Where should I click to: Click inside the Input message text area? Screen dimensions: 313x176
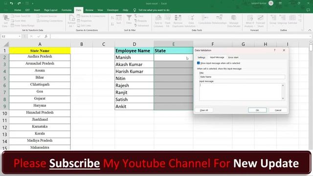(240, 92)
